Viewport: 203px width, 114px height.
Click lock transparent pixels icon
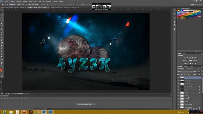[x=182, y=75]
